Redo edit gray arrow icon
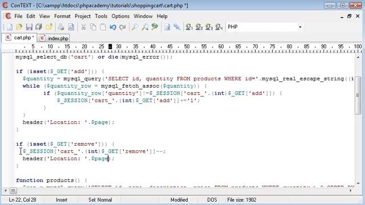 point(123,27)
